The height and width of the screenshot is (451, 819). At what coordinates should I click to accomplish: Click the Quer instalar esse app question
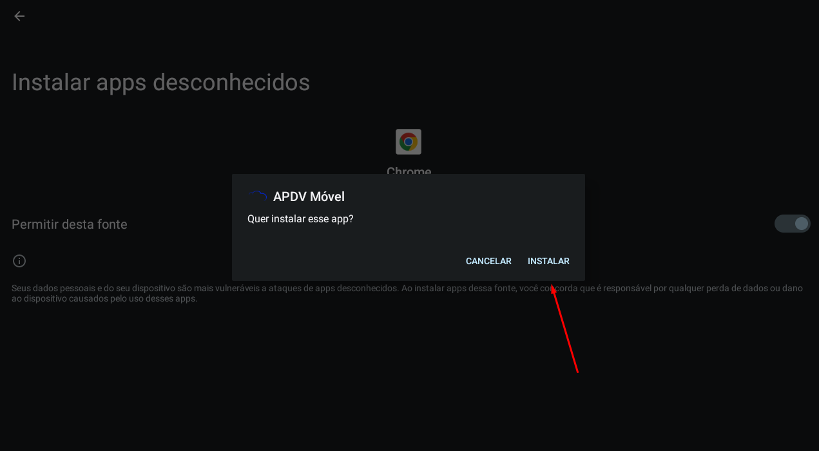pyautogui.click(x=300, y=219)
